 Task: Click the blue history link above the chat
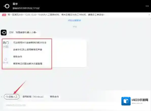coord(74,20)
